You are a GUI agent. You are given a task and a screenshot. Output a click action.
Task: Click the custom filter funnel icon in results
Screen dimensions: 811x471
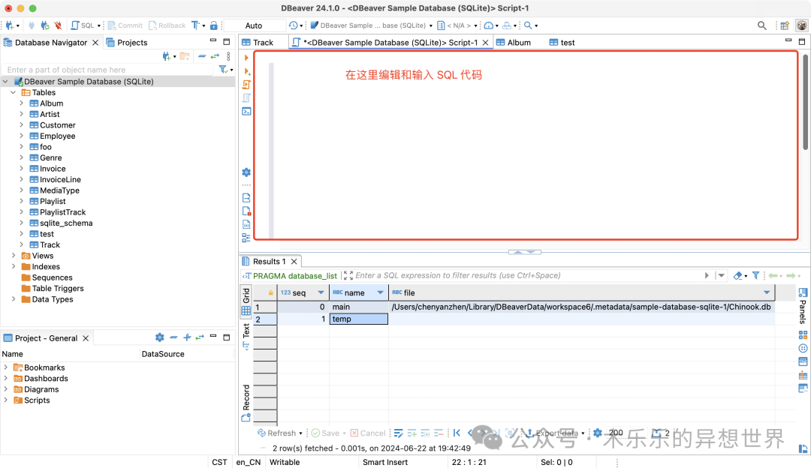pos(755,276)
